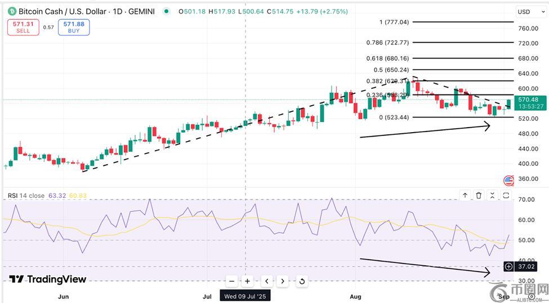Zoom out the chart with minus button
The width and height of the screenshot is (549, 303).
[x=231, y=281]
